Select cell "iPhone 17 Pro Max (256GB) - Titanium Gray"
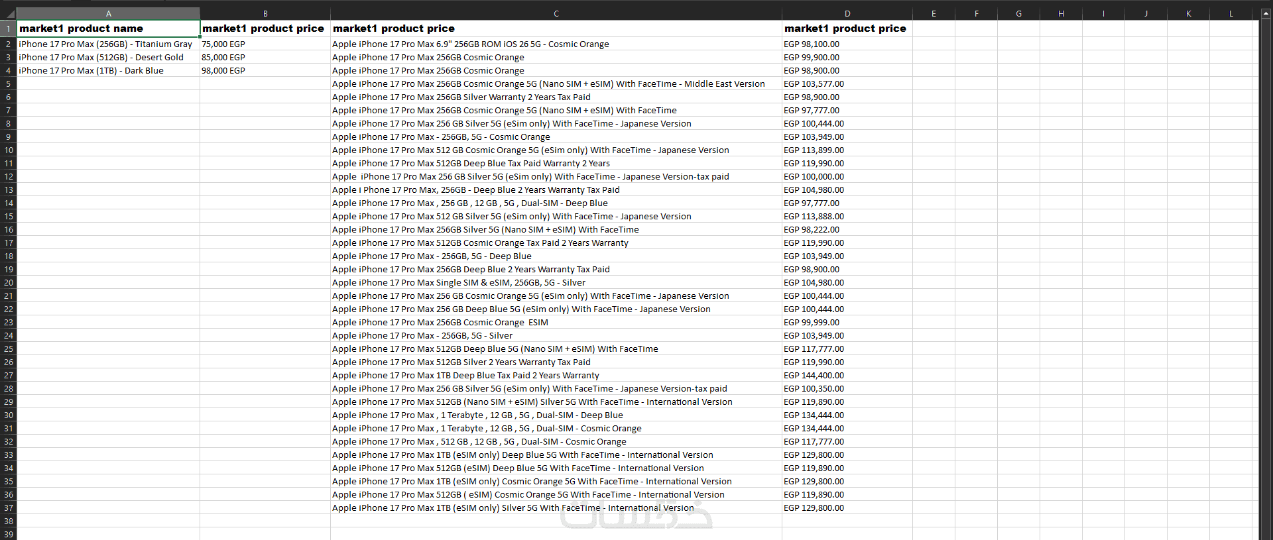 (108, 44)
